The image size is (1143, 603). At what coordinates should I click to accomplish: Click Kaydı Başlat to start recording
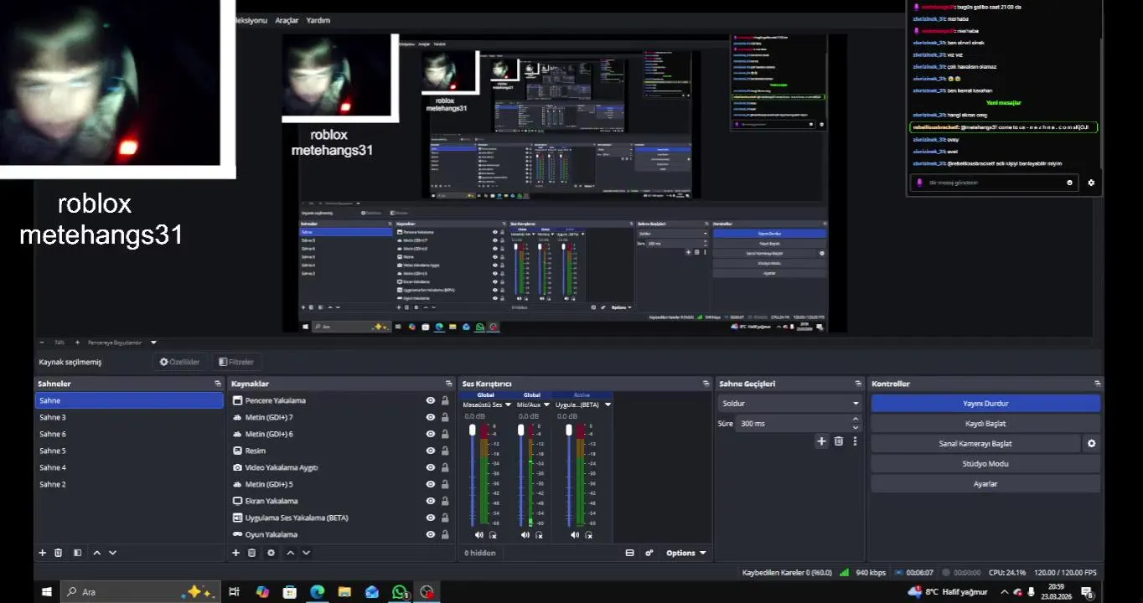click(985, 424)
